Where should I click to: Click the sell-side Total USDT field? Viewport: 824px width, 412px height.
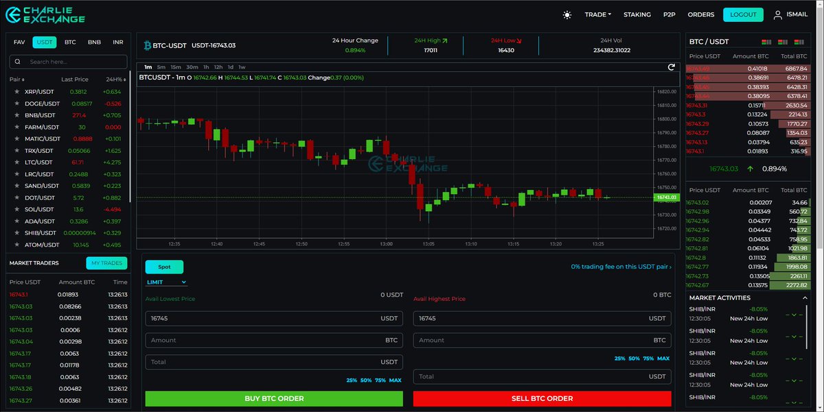tap(542, 376)
